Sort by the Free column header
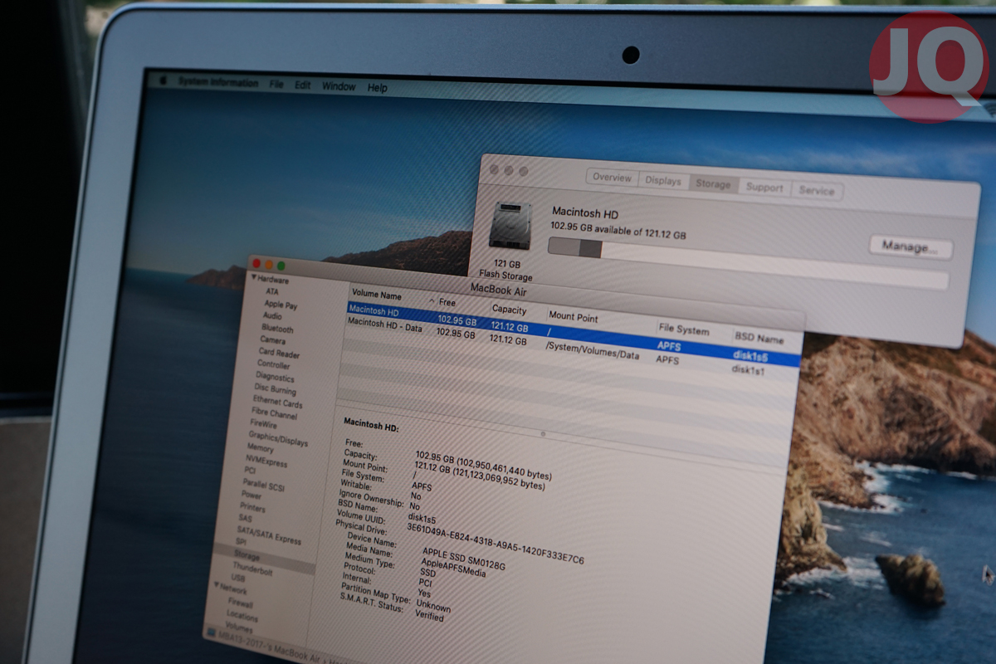Viewport: 996px width, 664px height. tap(447, 303)
